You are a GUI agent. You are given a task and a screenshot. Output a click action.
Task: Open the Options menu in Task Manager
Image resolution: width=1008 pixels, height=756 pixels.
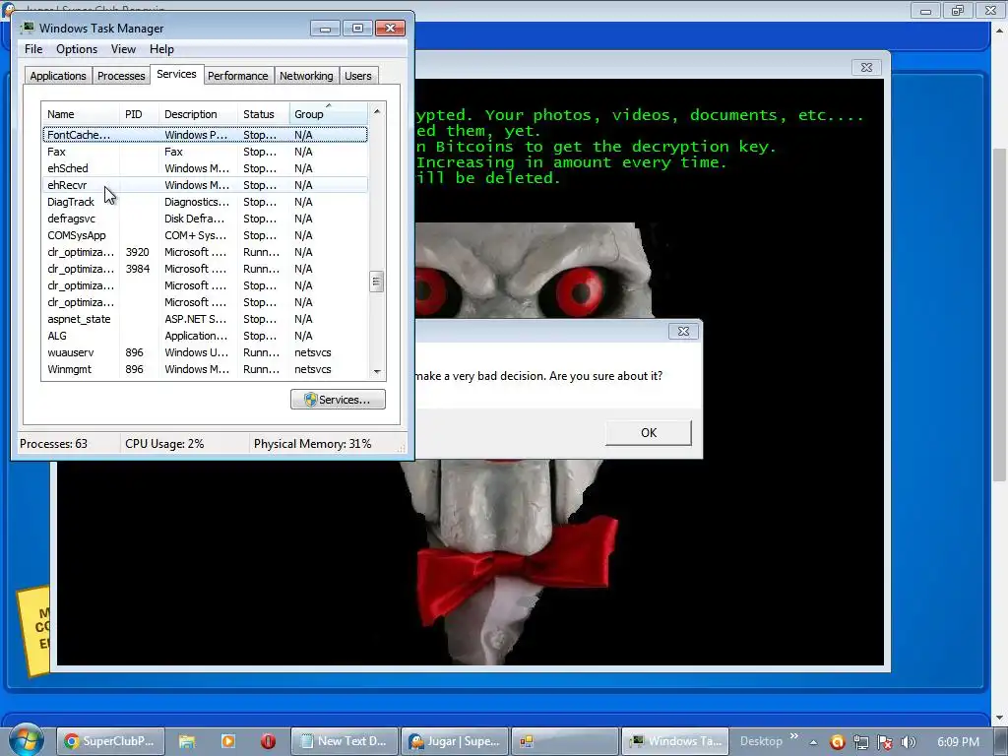click(77, 49)
